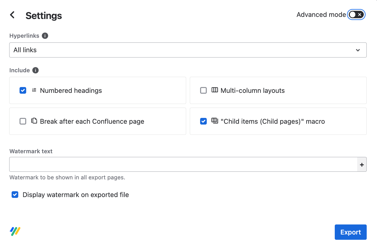The image size is (377, 249).
Task: Click 'Watermark to be shown in all export pages.' text
Action: pos(67,177)
